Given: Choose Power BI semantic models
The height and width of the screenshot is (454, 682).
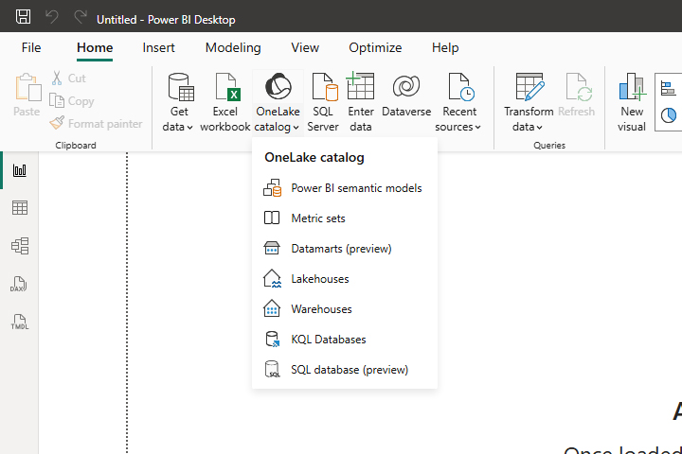Looking at the screenshot, I should click(x=355, y=188).
